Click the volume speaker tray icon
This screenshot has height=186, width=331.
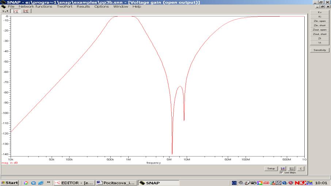click(x=240, y=183)
